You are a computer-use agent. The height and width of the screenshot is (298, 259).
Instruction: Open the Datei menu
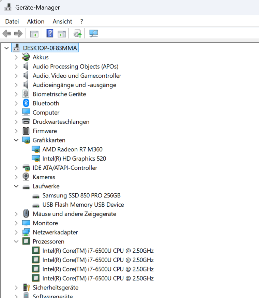click(x=12, y=21)
